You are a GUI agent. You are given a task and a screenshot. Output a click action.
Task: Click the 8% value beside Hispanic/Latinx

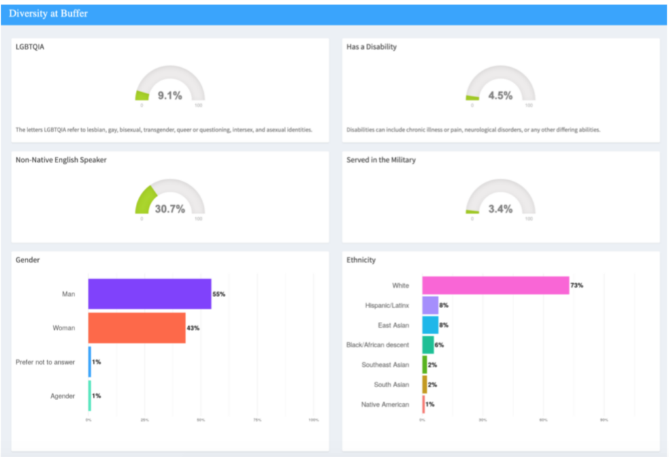point(444,306)
